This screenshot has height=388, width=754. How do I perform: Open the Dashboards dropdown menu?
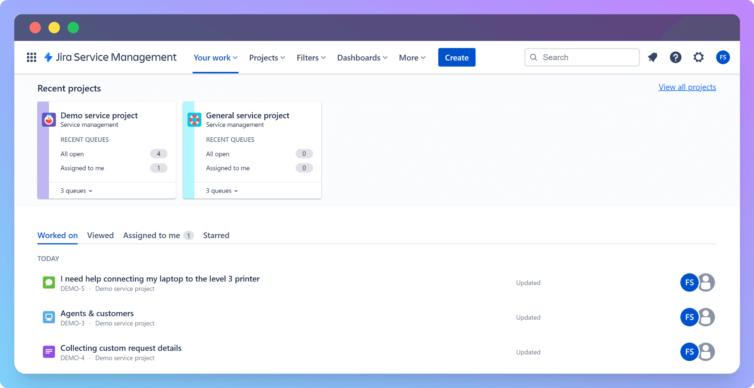pos(362,58)
